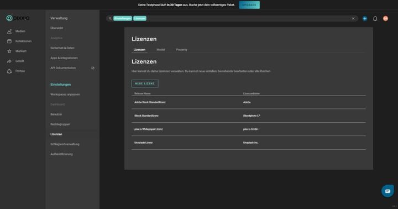The width and height of the screenshot is (398, 209).
Task: Click the pixx.io GmbH cell
Action: click(x=250, y=129)
